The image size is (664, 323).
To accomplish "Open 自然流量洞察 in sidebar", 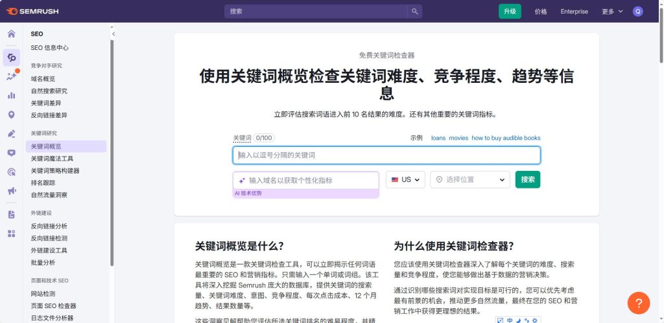I will (49, 195).
